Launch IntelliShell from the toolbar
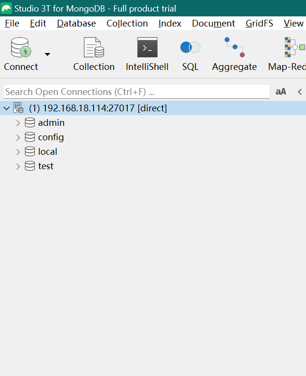 point(147,54)
